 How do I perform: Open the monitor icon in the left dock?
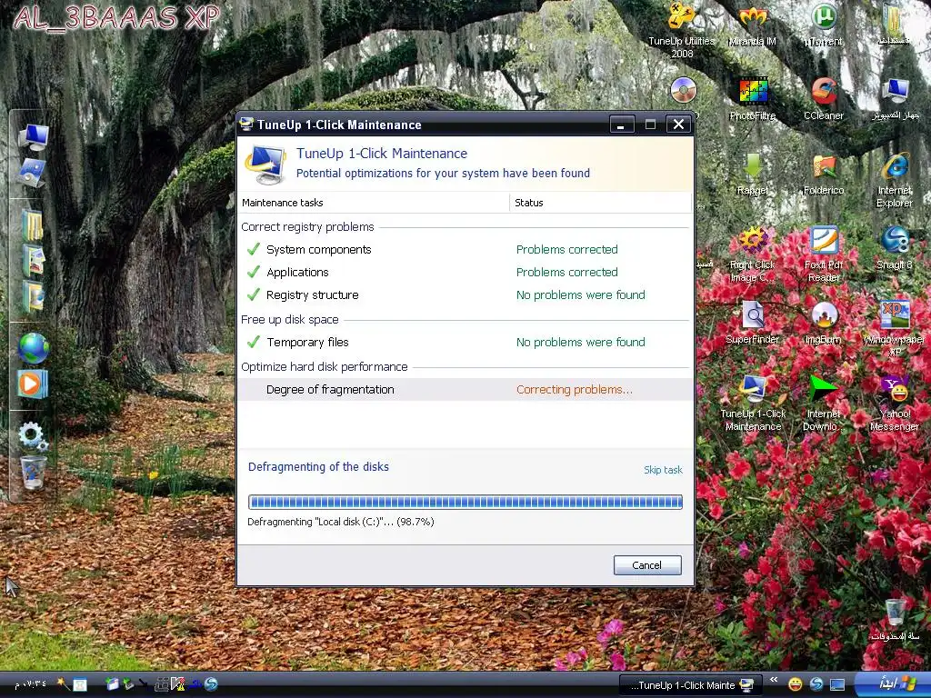(x=34, y=136)
